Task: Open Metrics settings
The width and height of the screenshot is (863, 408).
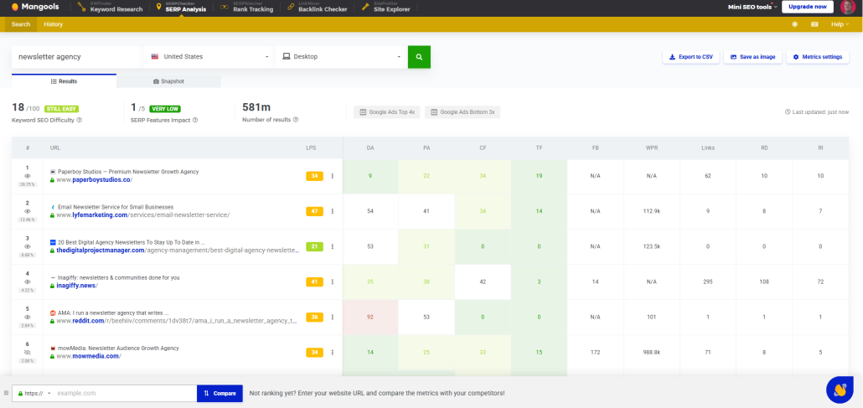Action: click(817, 57)
